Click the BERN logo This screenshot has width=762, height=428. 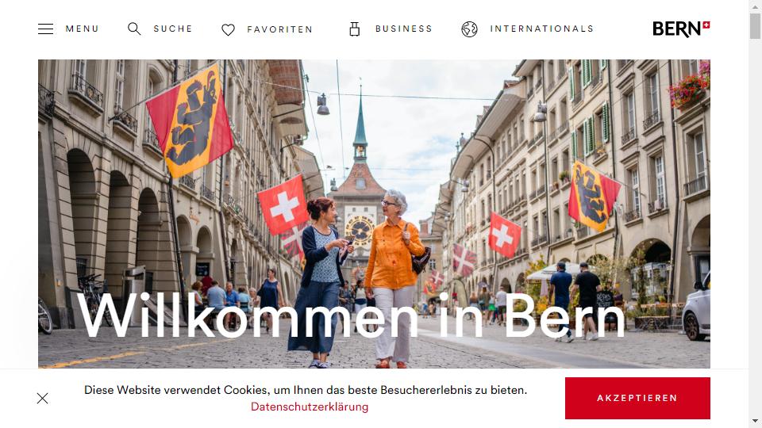click(681, 29)
